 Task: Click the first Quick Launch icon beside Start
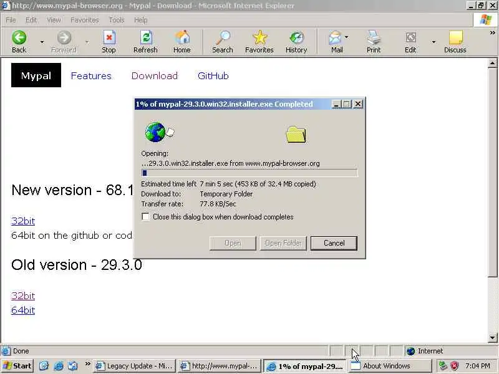click(44, 366)
